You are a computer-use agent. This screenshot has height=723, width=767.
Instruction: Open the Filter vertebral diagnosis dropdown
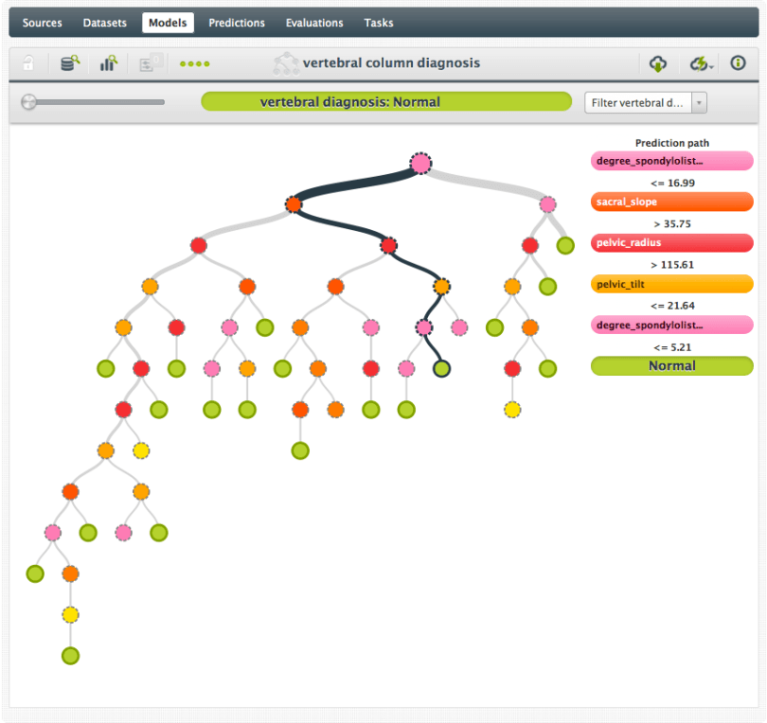pos(645,102)
